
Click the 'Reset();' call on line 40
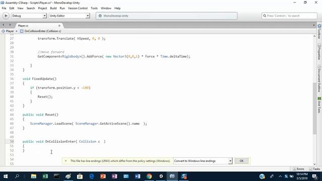[45, 97]
